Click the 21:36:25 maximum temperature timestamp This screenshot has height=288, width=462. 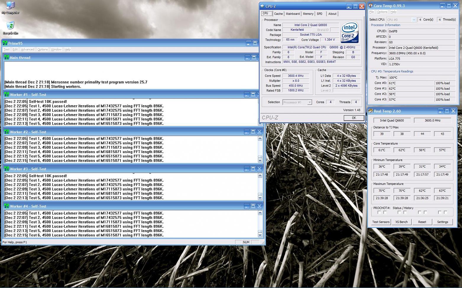click(x=422, y=198)
